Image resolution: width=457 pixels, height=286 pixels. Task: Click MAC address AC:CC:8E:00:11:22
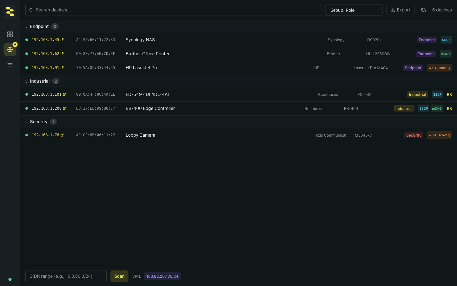[96, 135]
